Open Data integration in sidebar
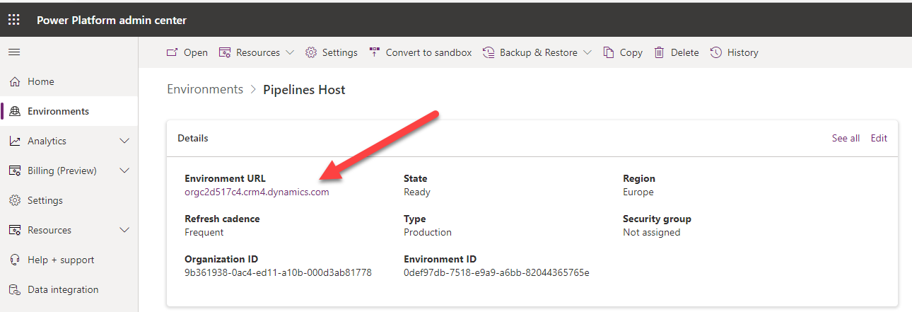The image size is (912, 312). [63, 289]
